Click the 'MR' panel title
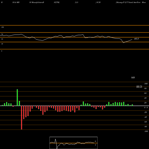 click(x=133, y=77)
